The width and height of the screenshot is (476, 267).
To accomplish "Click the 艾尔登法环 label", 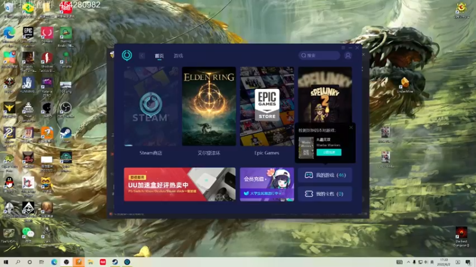I will pyautogui.click(x=209, y=153).
